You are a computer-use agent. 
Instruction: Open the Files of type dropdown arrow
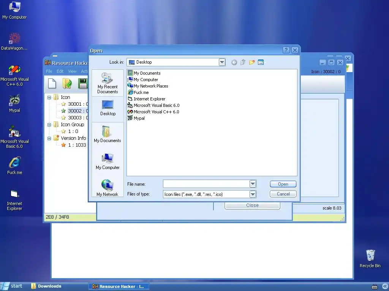[x=253, y=194]
